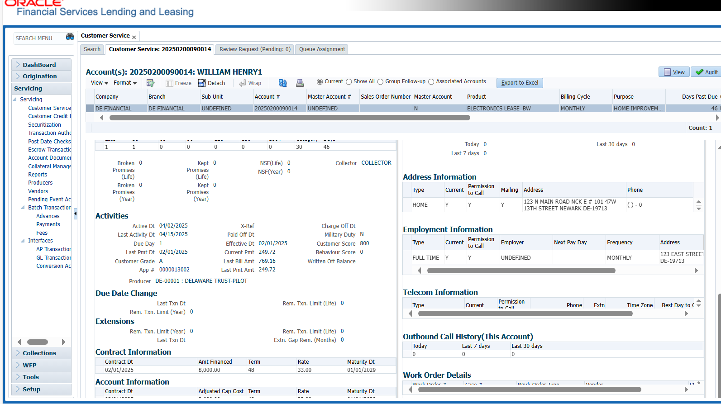Screen dimensions: 721x404
Task: Click the Address Information row's up arrow
Action: point(699,202)
